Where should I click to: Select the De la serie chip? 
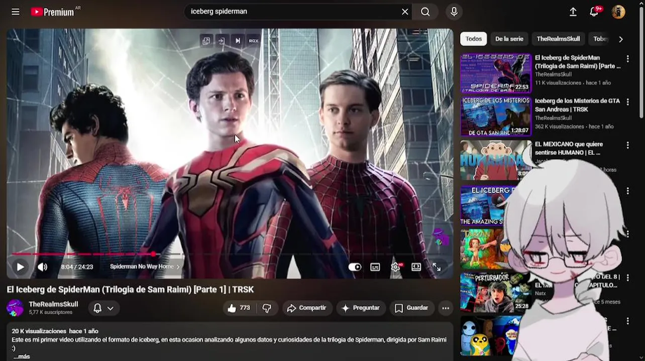click(509, 39)
